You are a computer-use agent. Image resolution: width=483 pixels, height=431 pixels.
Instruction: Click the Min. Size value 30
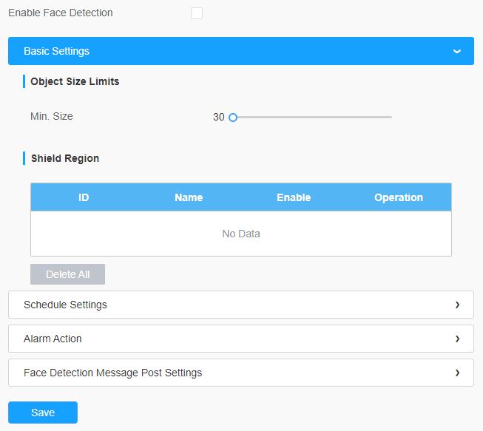tap(218, 117)
